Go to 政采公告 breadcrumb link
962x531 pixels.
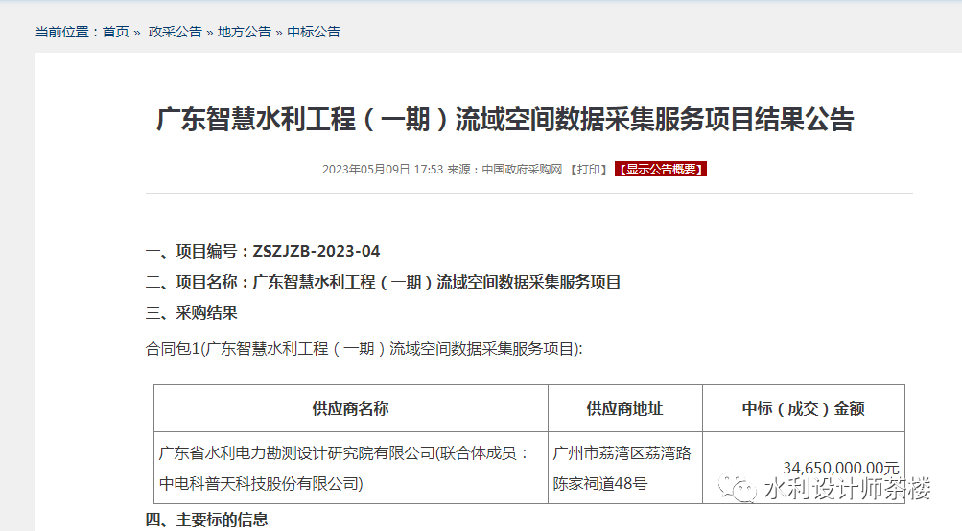click(175, 32)
